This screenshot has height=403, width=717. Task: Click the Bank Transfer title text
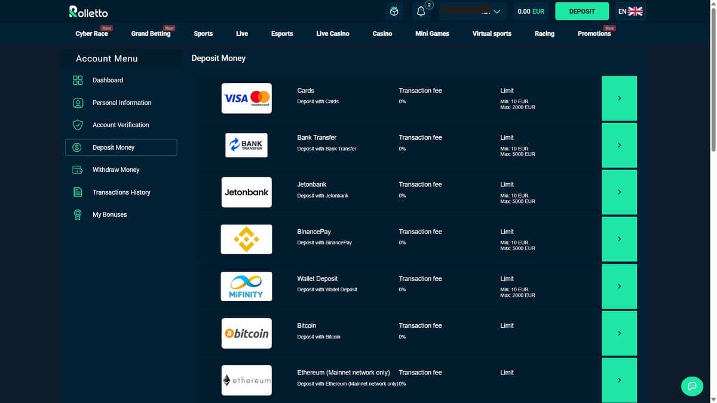tap(317, 137)
